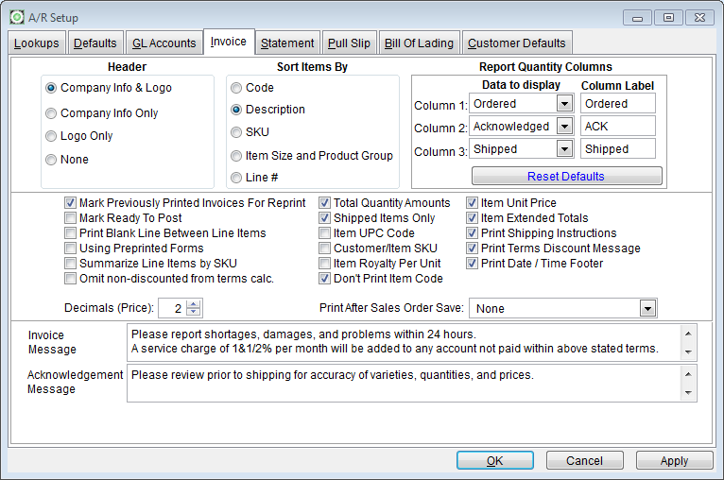Click the A/R Setup title bar icon
This screenshot has height=480, width=724.
[x=17, y=17]
